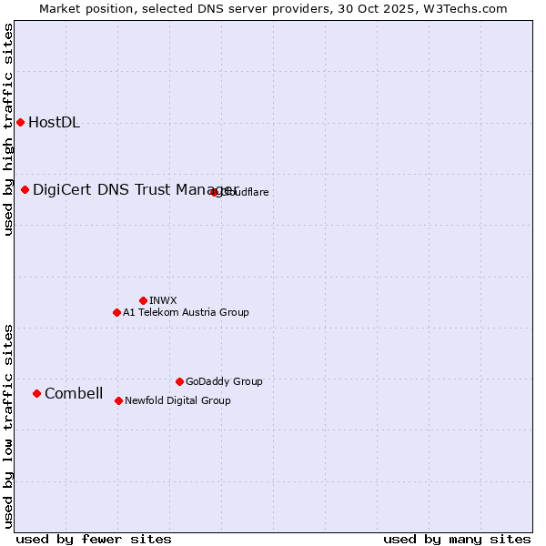Click the DigiCert DNS Trust Manager marker
Image resolution: width=546 pixels, height=546 pixels.
(25, 189)
